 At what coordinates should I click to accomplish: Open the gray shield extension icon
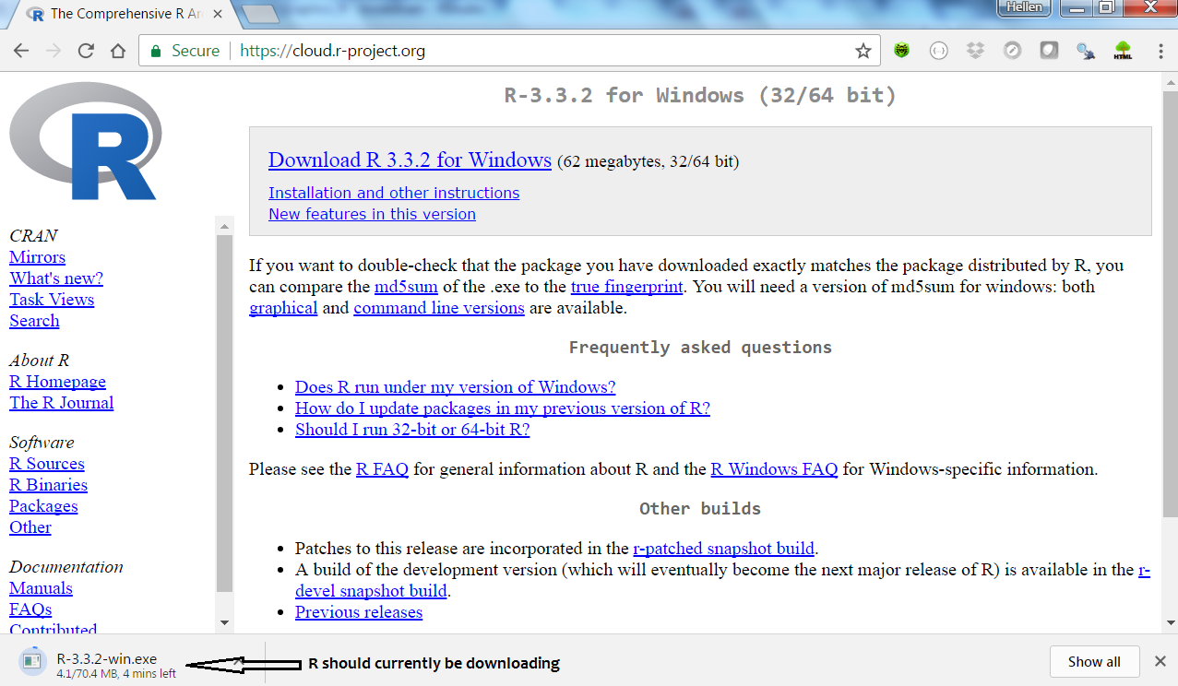1049,52
